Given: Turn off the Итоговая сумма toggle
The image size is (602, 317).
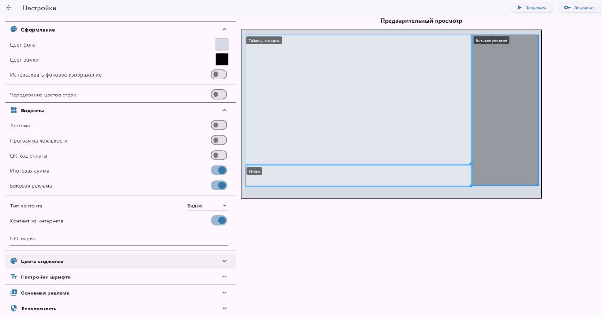Looking at the screenshot, I should (219, 170).
